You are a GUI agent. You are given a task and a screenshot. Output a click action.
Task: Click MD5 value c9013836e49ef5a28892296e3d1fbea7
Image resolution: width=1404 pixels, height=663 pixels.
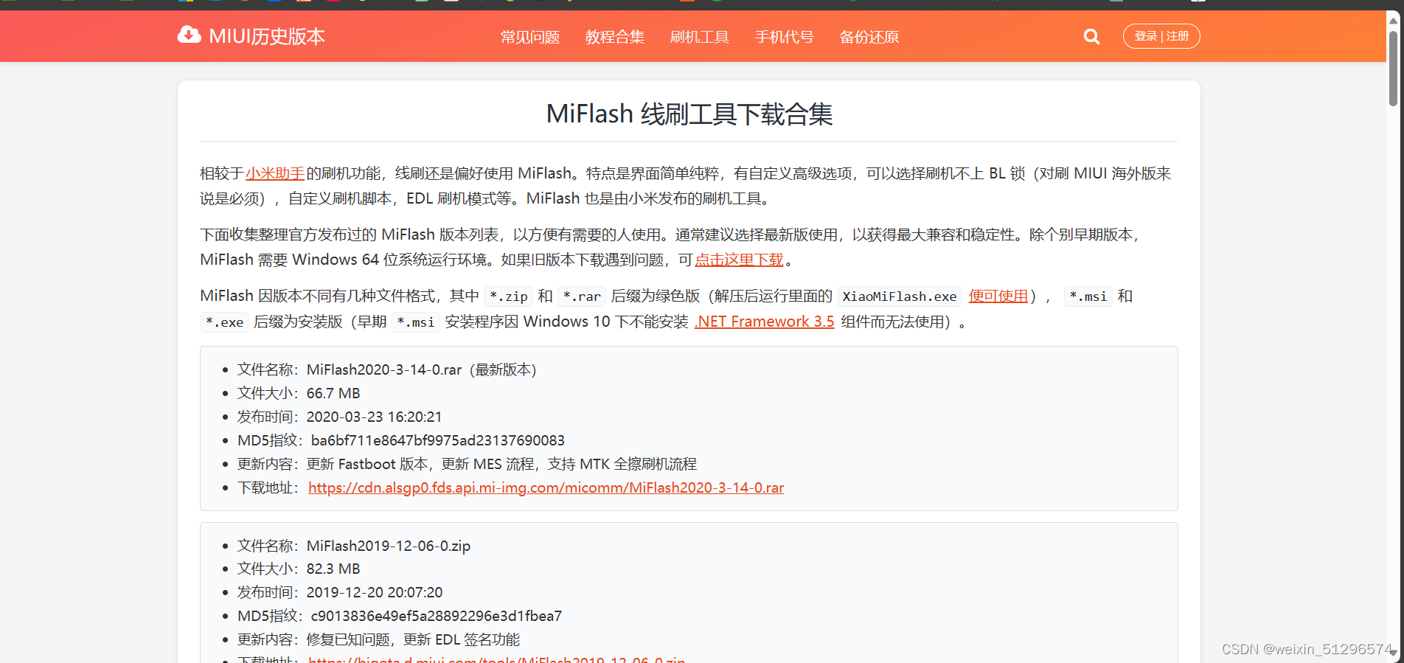point(437,616)
